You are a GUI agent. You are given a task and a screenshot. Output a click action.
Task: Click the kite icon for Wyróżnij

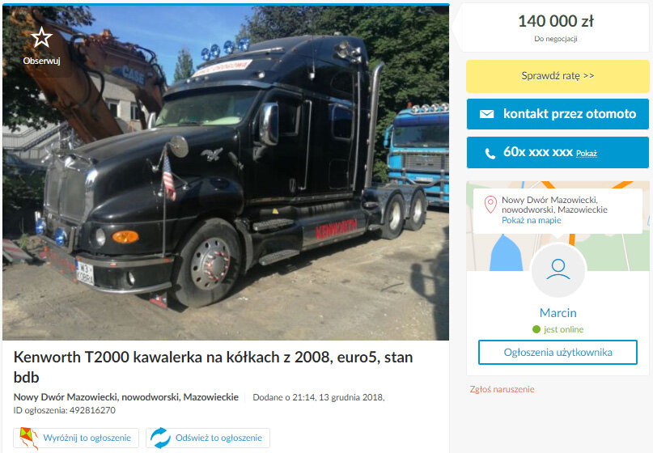tap(28, 438)
